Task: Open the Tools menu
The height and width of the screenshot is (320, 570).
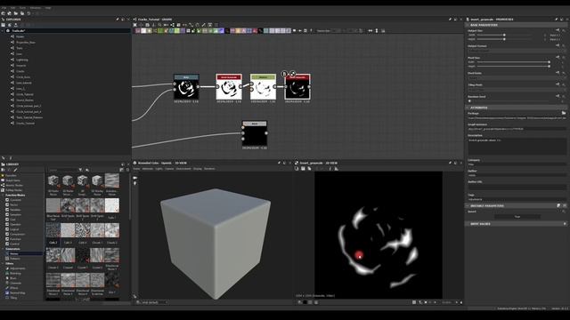Action: [22, 8]
